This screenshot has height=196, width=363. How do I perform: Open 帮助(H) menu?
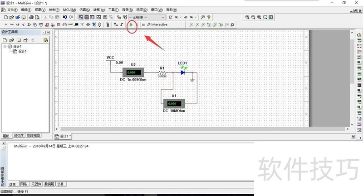coord(172,10)
